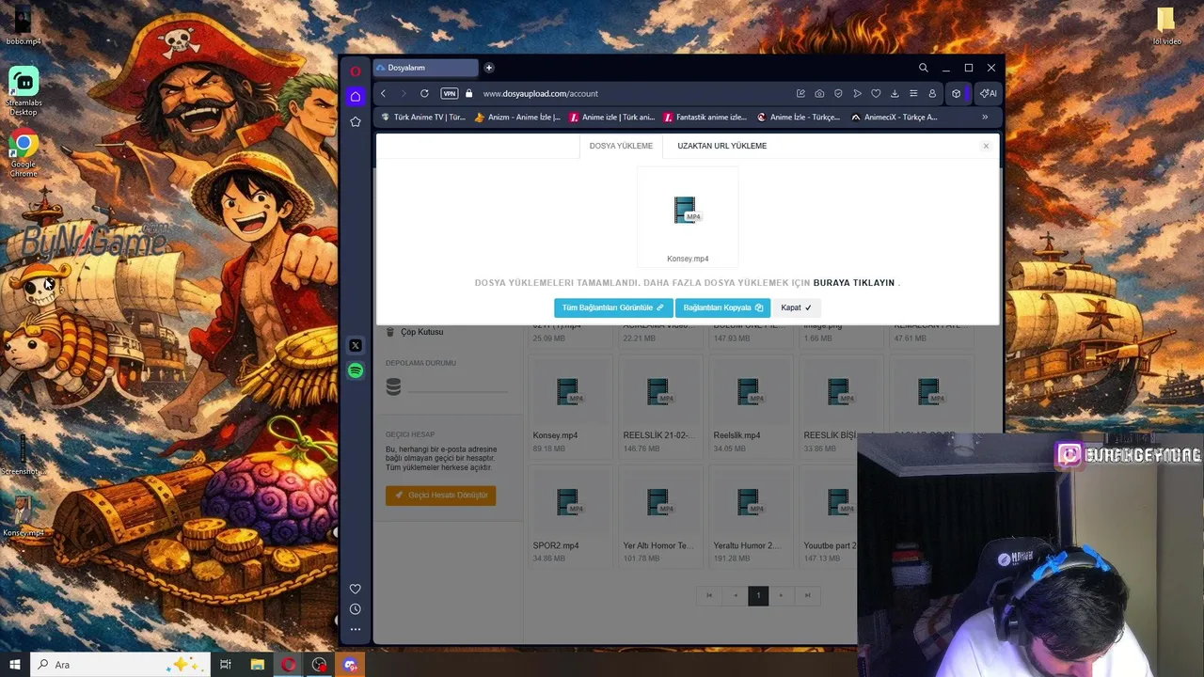Take a snapshot with the camera icon

(x=819, y=93)
